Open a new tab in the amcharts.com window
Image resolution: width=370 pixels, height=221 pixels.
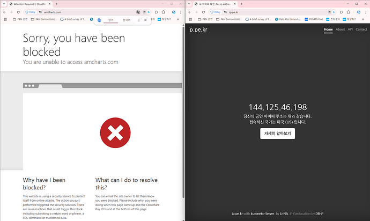tap(56, 4)
